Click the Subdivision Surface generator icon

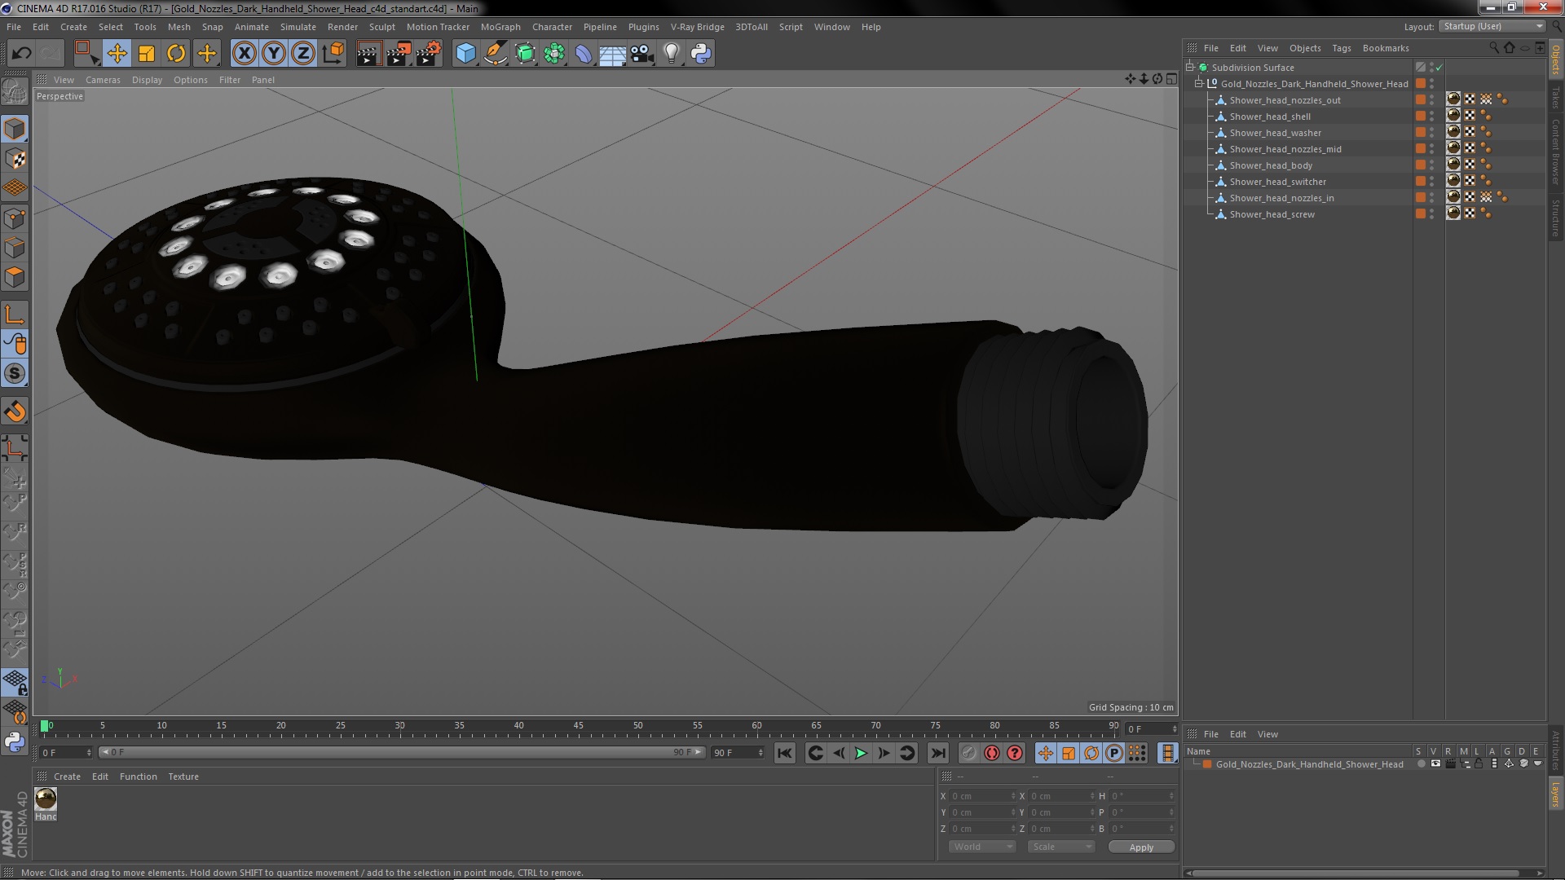tap(525, 54)
